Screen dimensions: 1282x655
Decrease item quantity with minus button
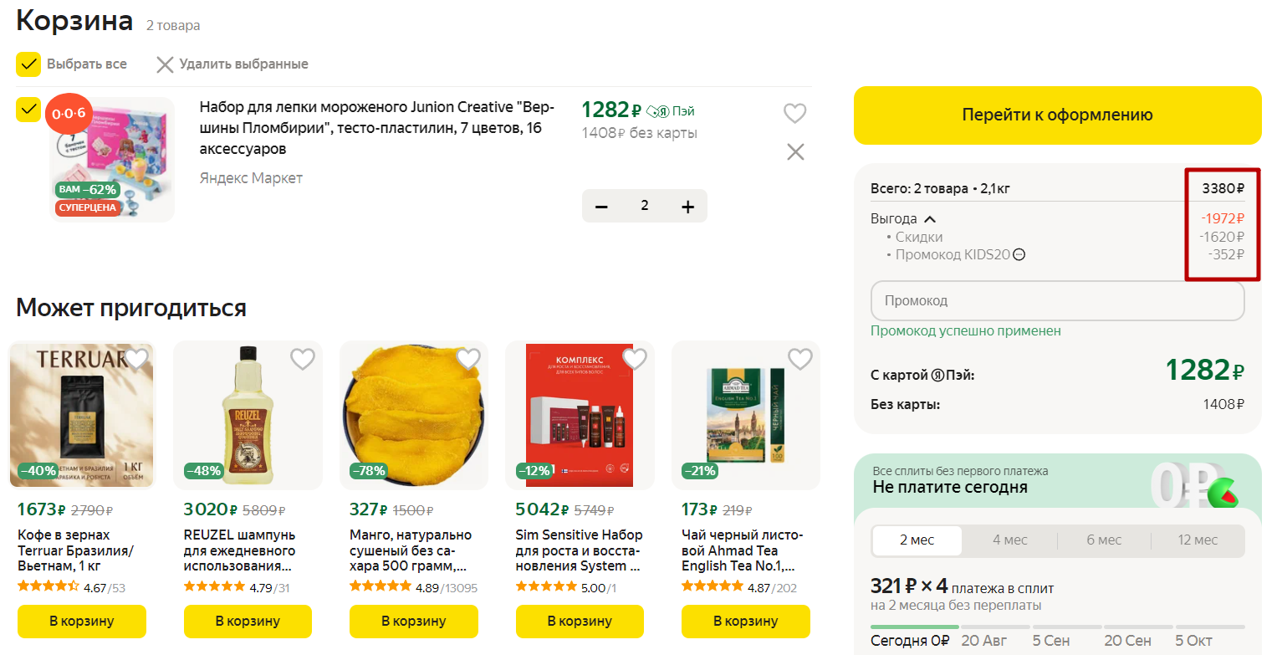click(602, 207)
